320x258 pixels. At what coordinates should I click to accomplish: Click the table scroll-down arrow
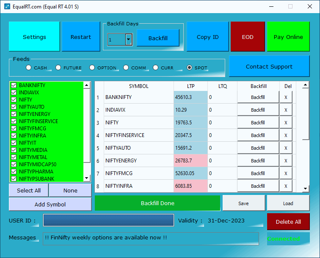pos(305,189)
